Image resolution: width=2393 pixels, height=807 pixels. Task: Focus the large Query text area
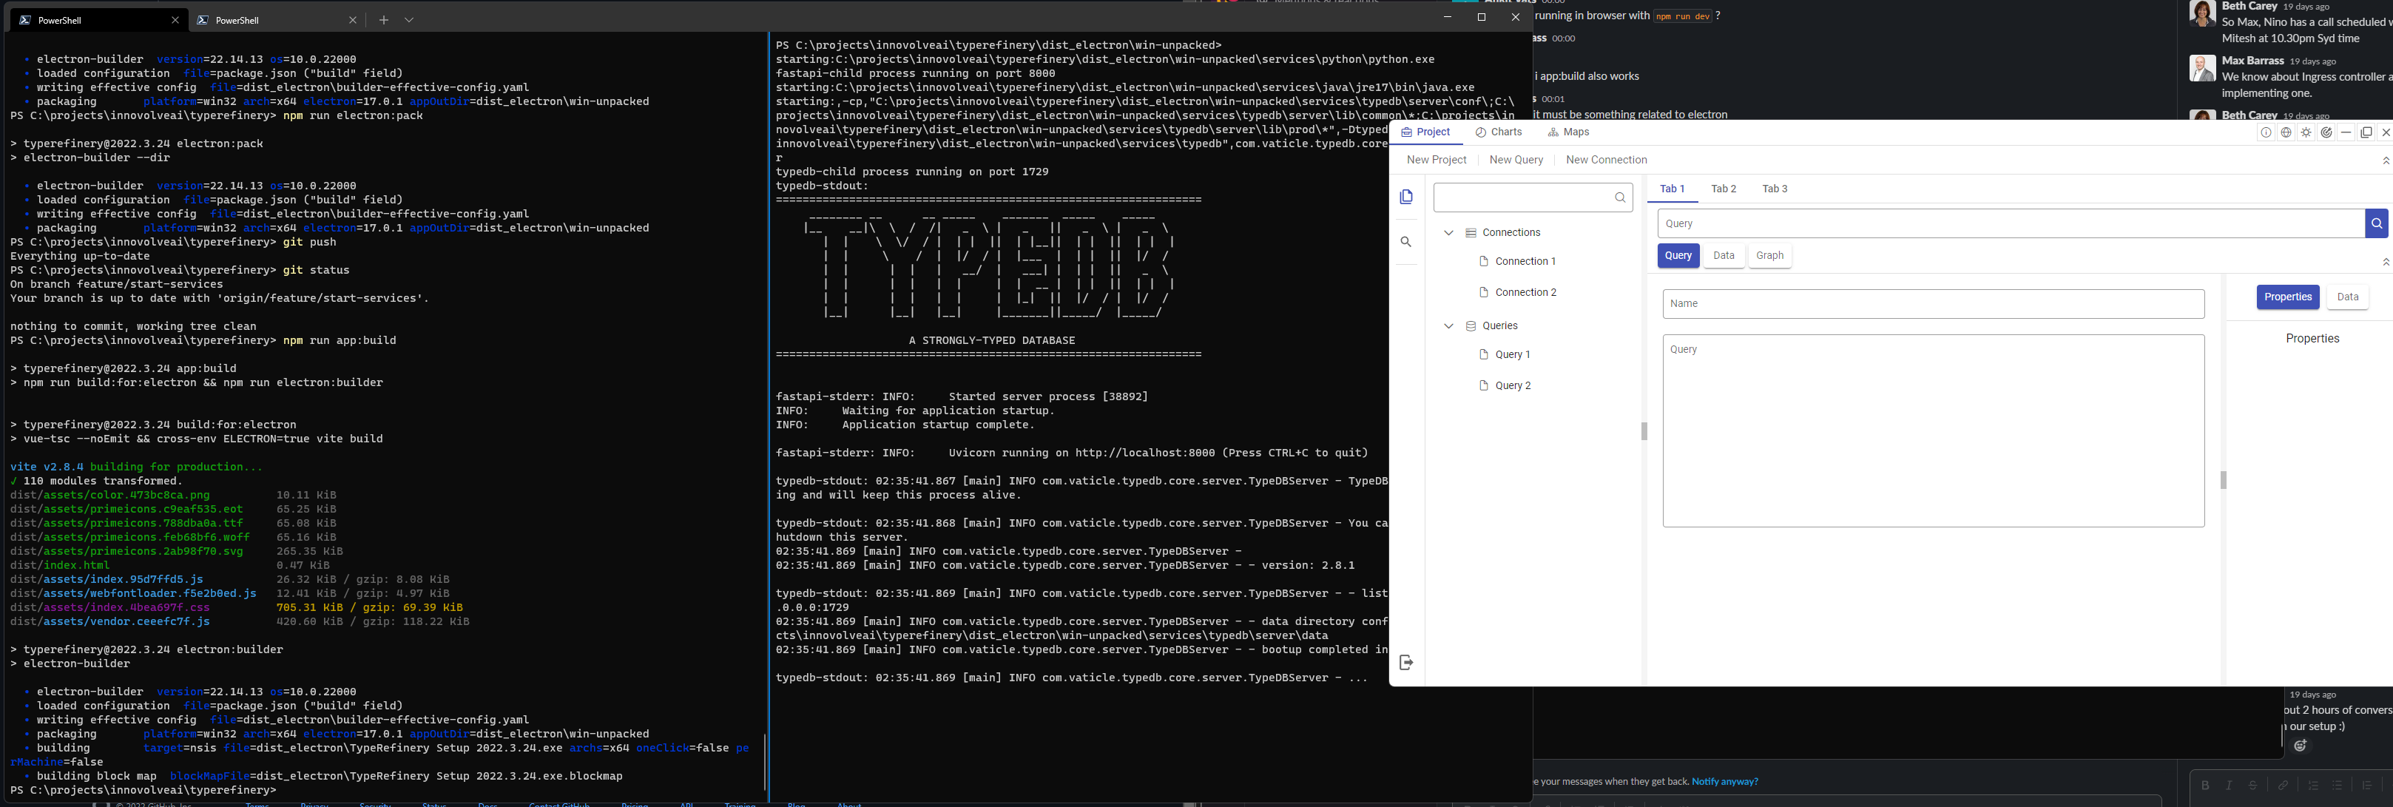click(1933, 431)
